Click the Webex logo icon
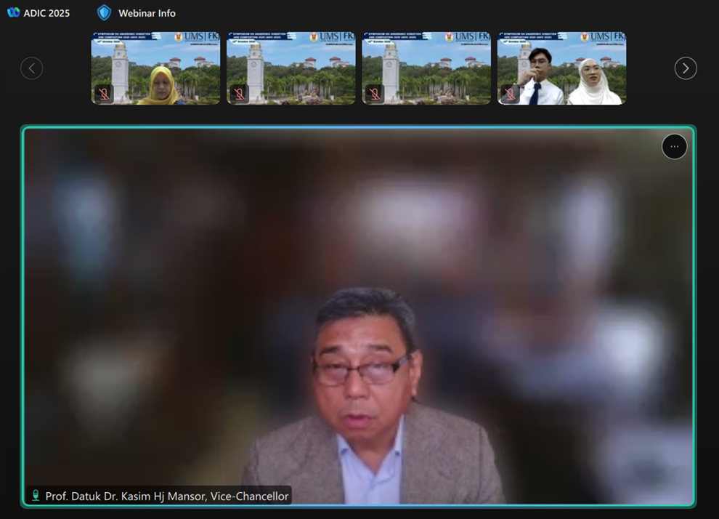Viewport: 719px width, 519px height. [13, 12]
